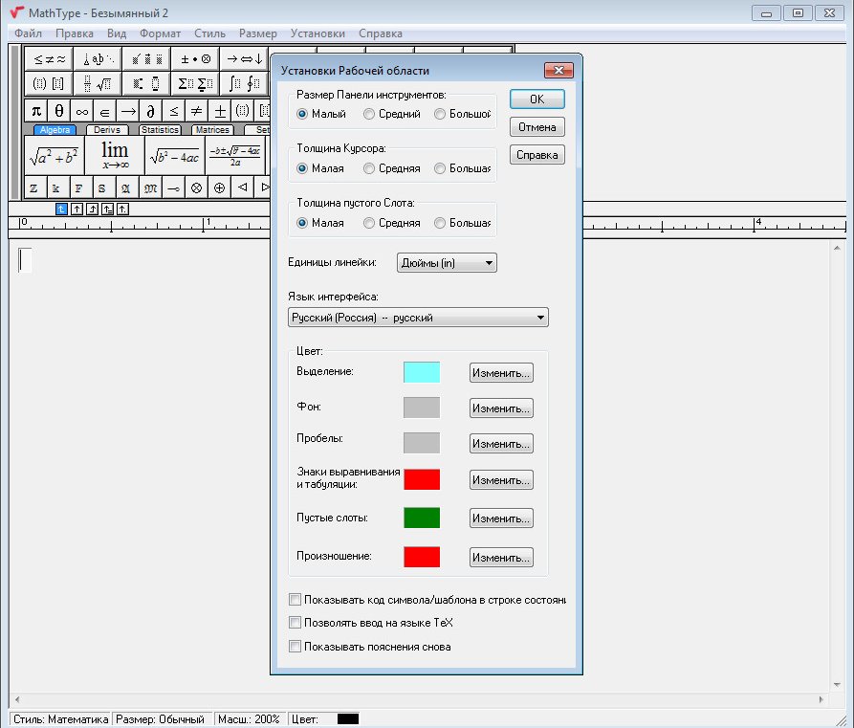The width and height of the screenshot is (854, 728).
Task: Set cursor thickness to Большая
Action: (463, 168)
